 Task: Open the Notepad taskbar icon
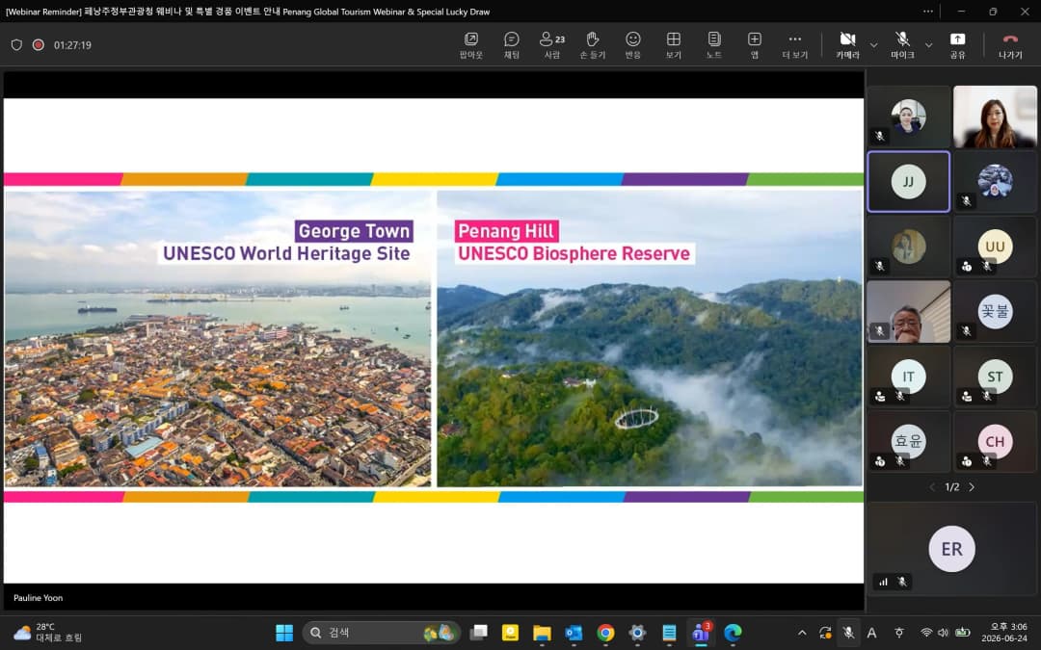click(669, 633)
